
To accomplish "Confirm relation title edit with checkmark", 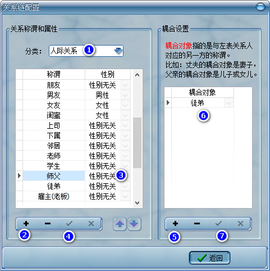I will tap(69, 223).
